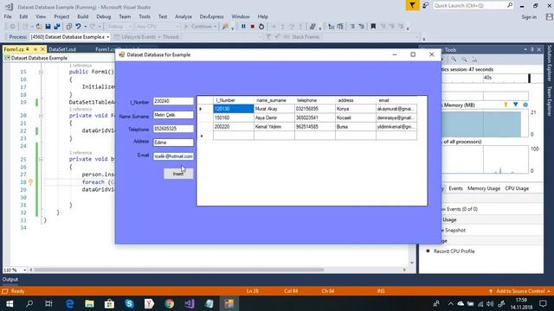Switch to Memory Usage tab
554x311 pixels.
coord(484,188)
